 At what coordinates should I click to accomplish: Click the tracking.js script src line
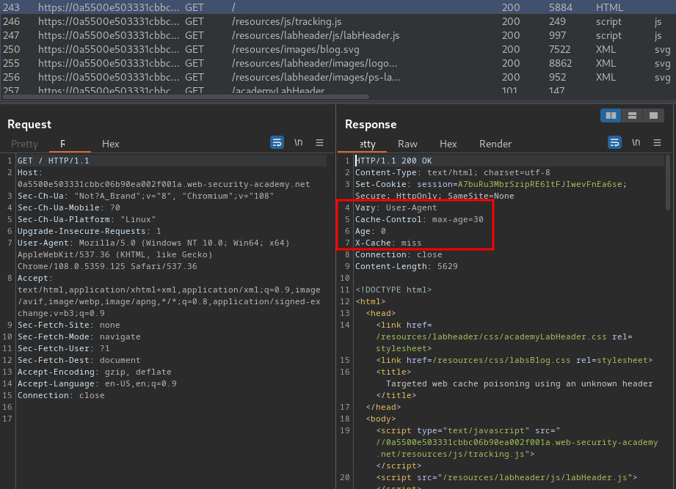click(x=517, y=442)
